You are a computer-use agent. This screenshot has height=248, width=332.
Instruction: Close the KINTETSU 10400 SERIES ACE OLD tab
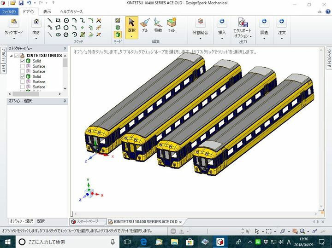(x=180, y=222)
